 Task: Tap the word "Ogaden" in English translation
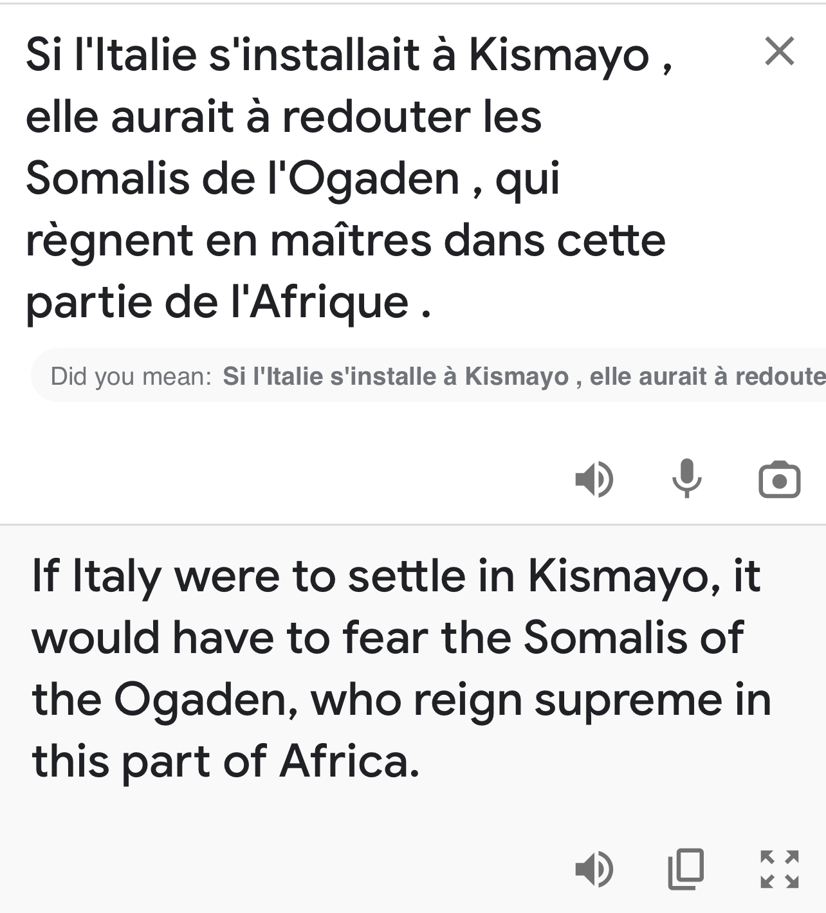click(x=206, y=701)
